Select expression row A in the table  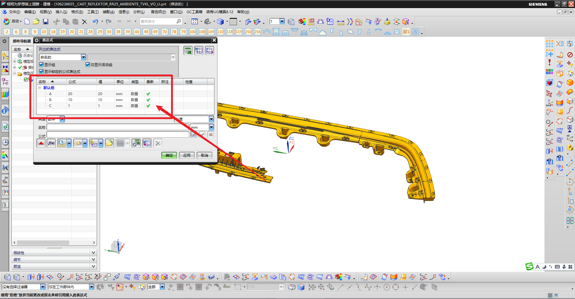coord(125,94)
